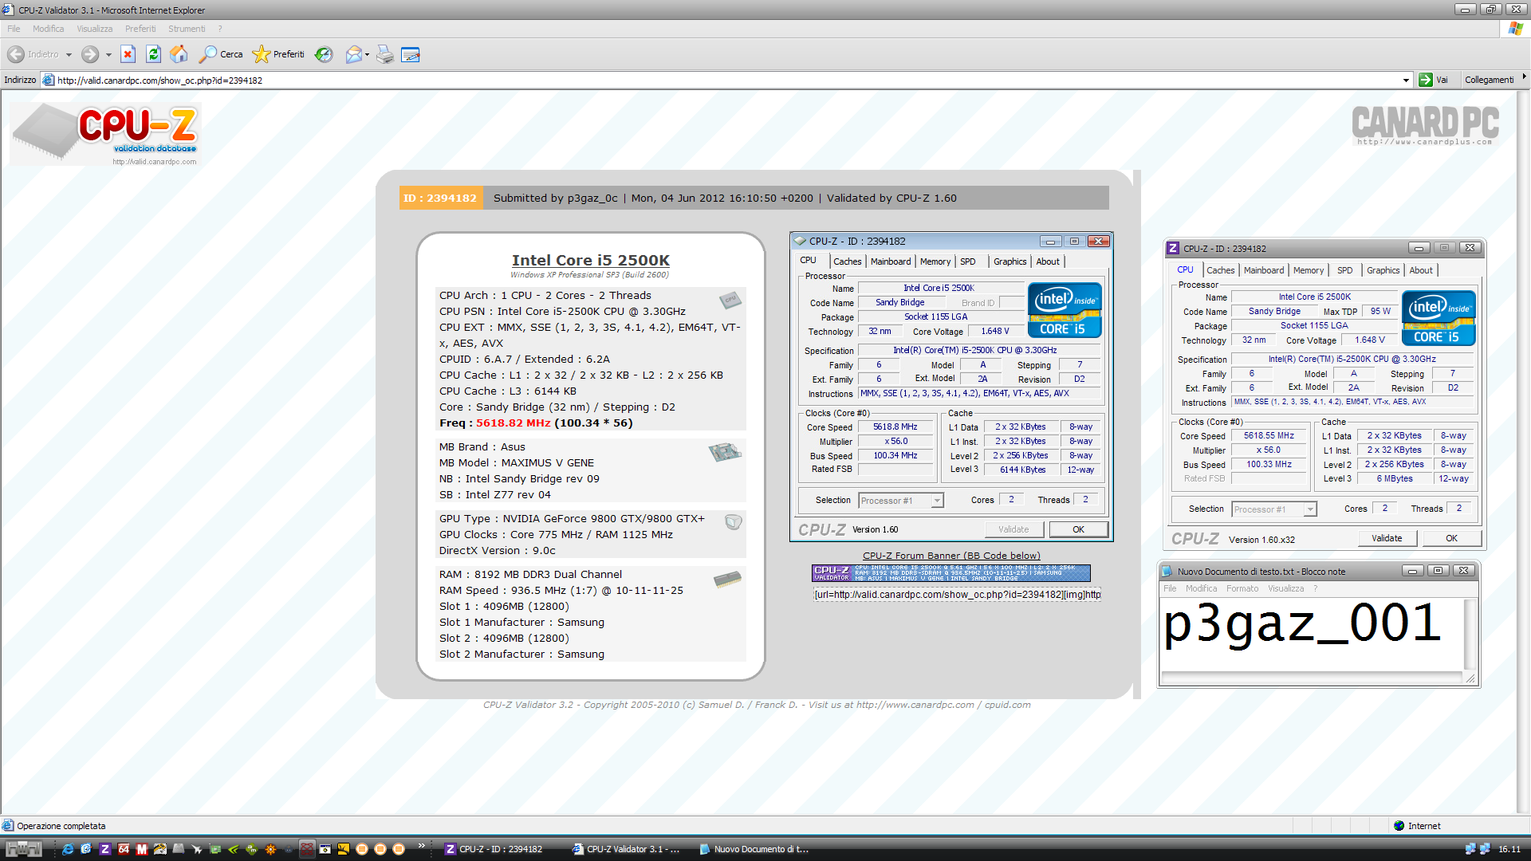The width and height of the screenshot is (1531, 861).
Task: Click the Windows Start button
Action: tap(24, 849)
